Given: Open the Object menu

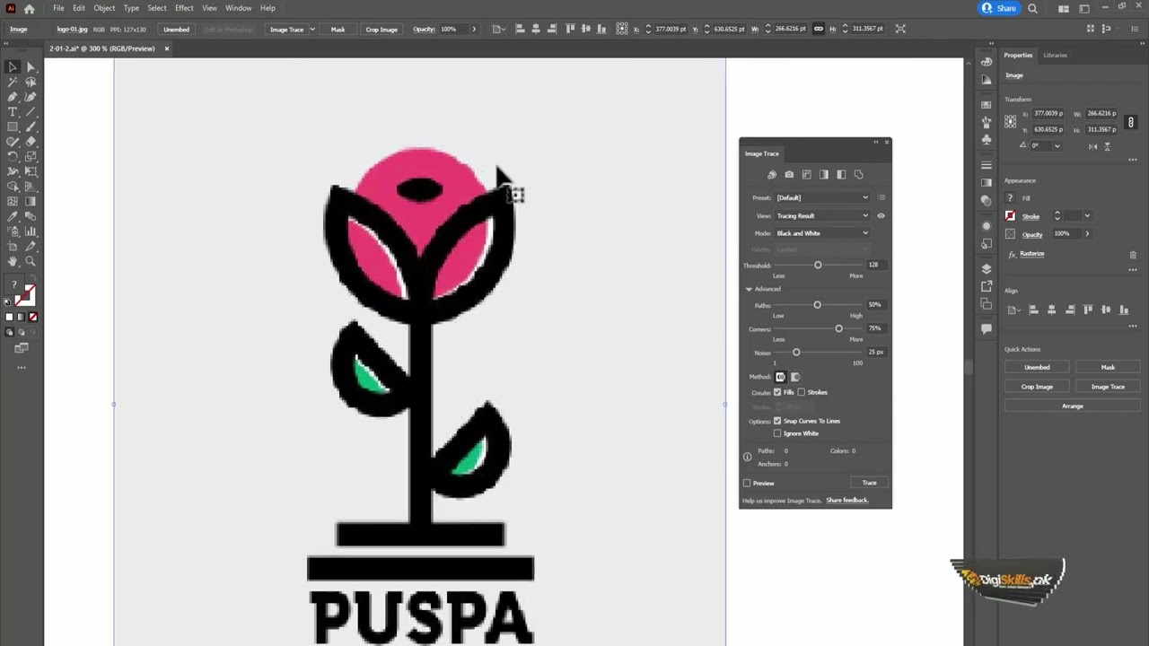Looking at the screenshot, I should point(104,8).
